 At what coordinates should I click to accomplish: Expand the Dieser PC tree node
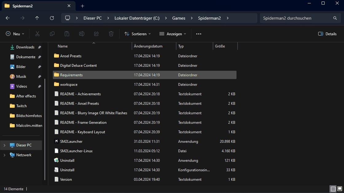(5, 145)
